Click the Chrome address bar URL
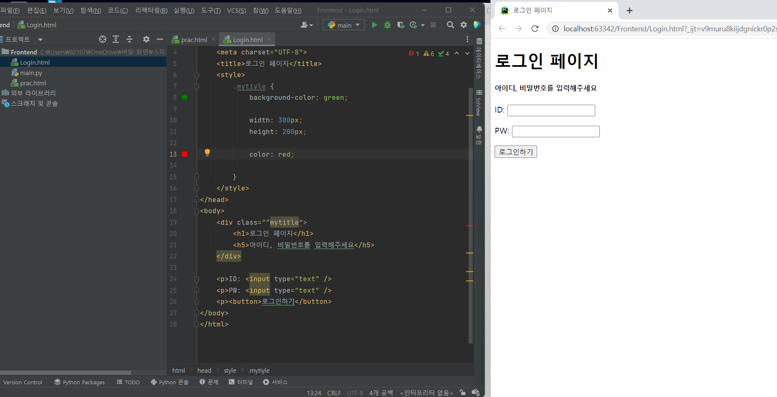The width and height of the screenshot is (777, 397). pos(670,28)
